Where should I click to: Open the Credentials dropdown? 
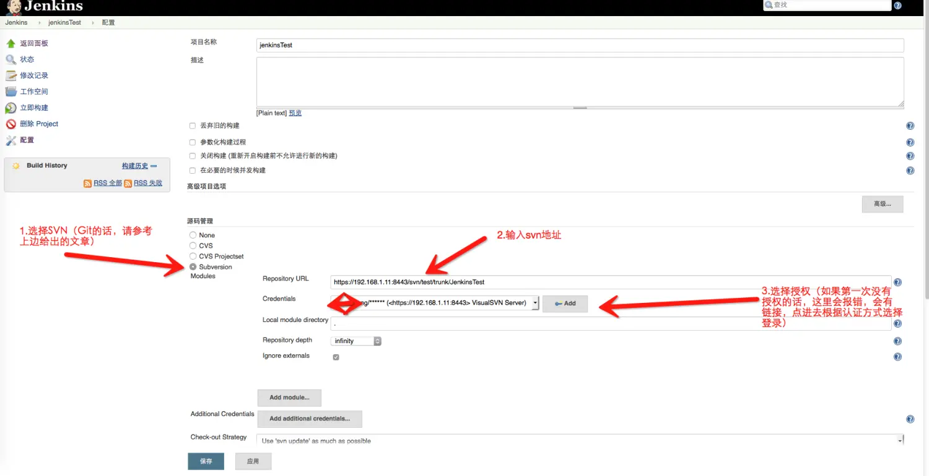[435, 303]
